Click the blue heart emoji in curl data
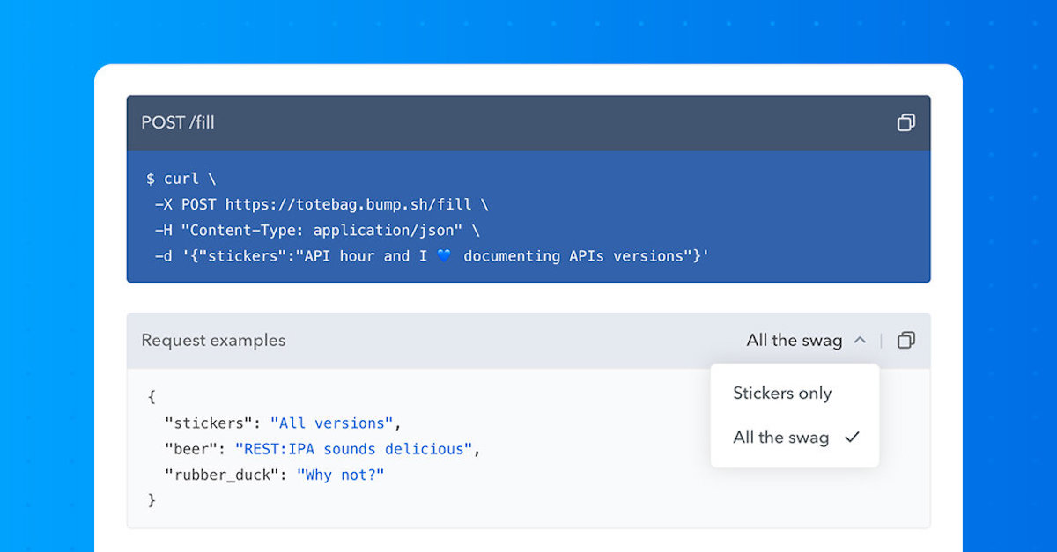 coord(442,256)
